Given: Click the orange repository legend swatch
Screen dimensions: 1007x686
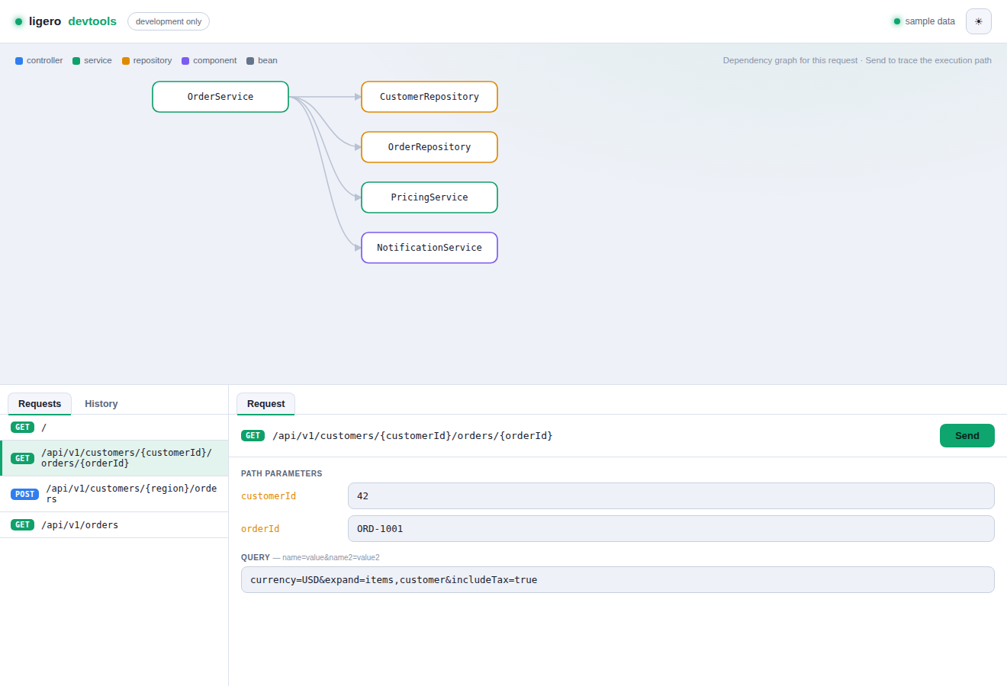Looking at the screenshot, I should click(x=126, y=61).
